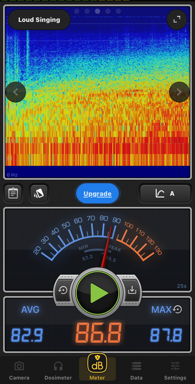Save the recording with the download icon
195x384 pixels.
point(132,290)
